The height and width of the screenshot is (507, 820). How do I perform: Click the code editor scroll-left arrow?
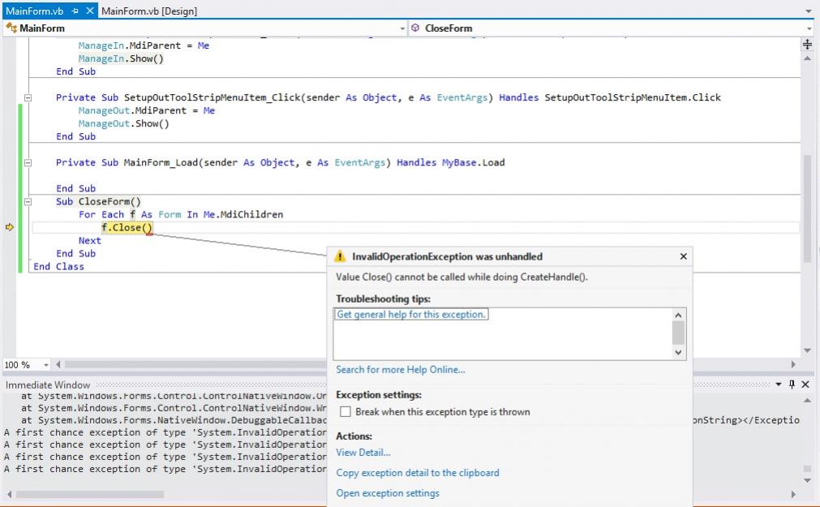[58, 365]
